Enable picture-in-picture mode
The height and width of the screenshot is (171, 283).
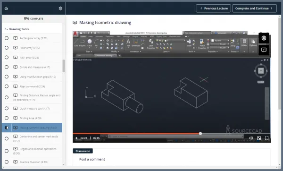259,138
